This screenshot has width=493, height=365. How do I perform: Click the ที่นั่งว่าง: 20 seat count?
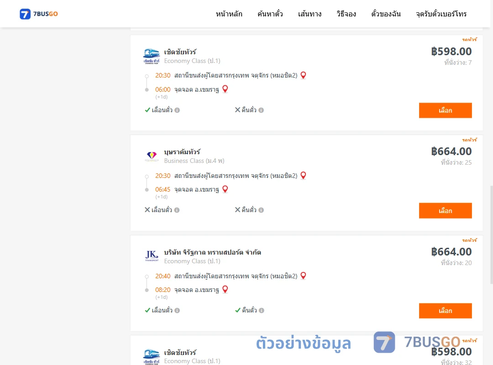(456, 263)
